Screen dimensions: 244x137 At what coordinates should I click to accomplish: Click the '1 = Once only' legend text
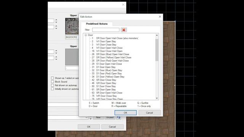[144, 106]
